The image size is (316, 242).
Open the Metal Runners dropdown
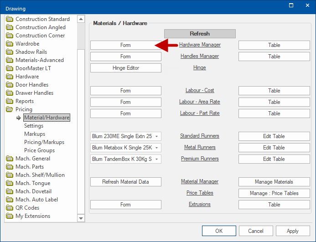tap(156, 148)
